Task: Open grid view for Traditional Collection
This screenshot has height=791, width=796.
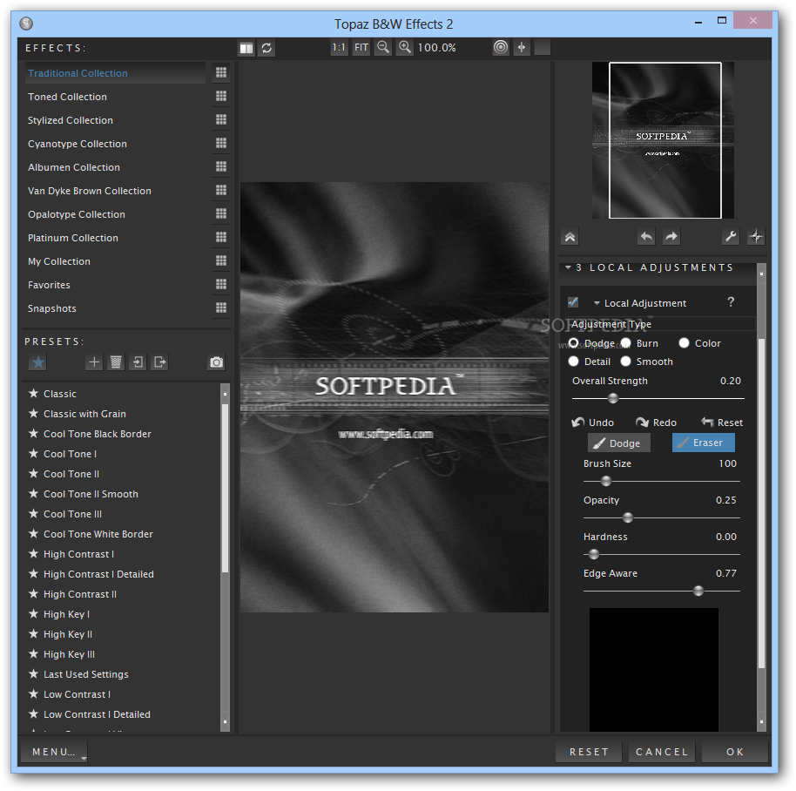Action: tap(221, 72)
